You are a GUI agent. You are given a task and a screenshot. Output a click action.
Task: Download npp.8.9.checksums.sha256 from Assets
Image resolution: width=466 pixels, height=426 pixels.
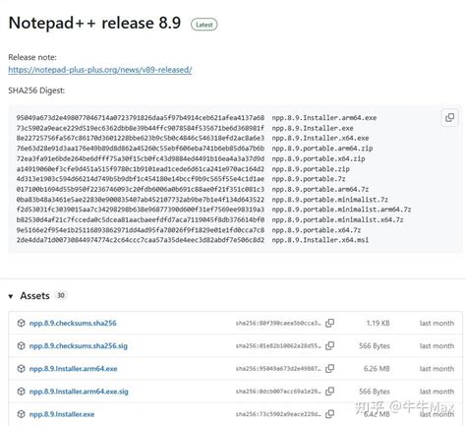[73, 323]
